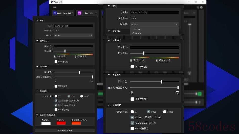This screenshot has width=239, height=134.
Task: Collapse General section in the left panel
Action: 37,20
